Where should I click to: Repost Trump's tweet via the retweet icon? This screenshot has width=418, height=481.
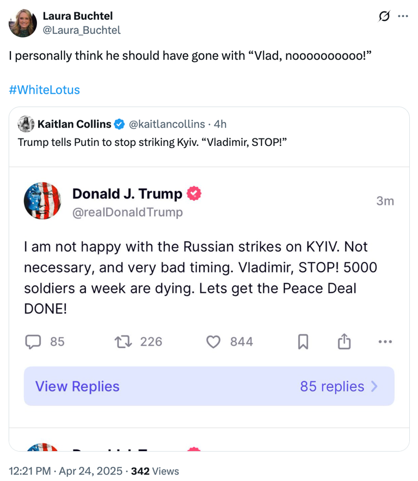[124, 342]
